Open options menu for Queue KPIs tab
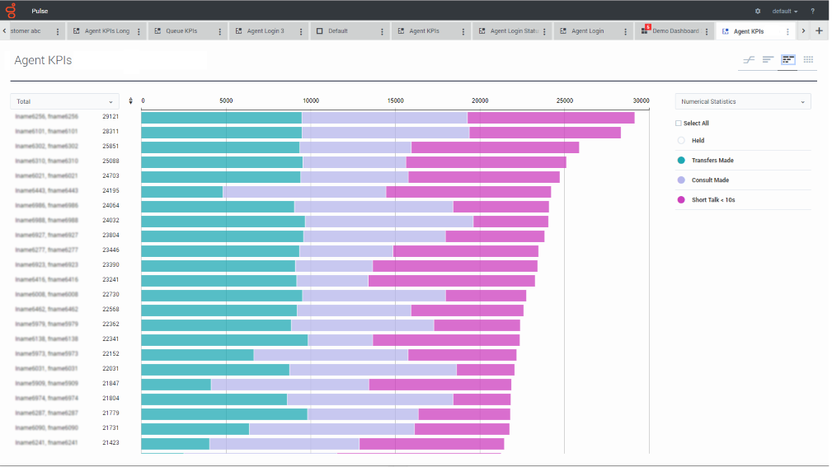This screenshot has height=467, width=832. click(x=219, y=31)
